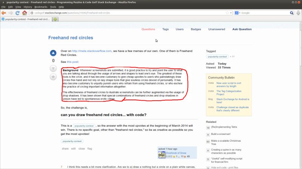Open related question 'Build a snowman!'

pyautogui.click(x=220, y=134)
